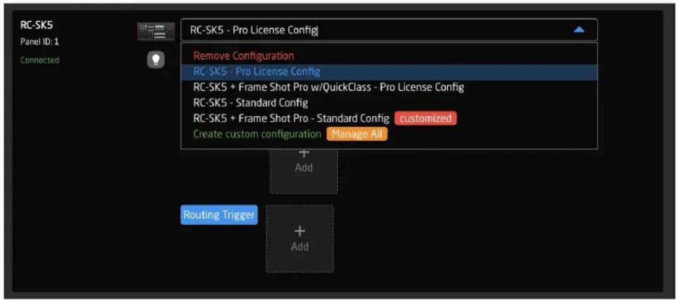Pick RC-SK5 - Standard Config option
This screenshot has width=677, height=300.
(x=250, y=102)
